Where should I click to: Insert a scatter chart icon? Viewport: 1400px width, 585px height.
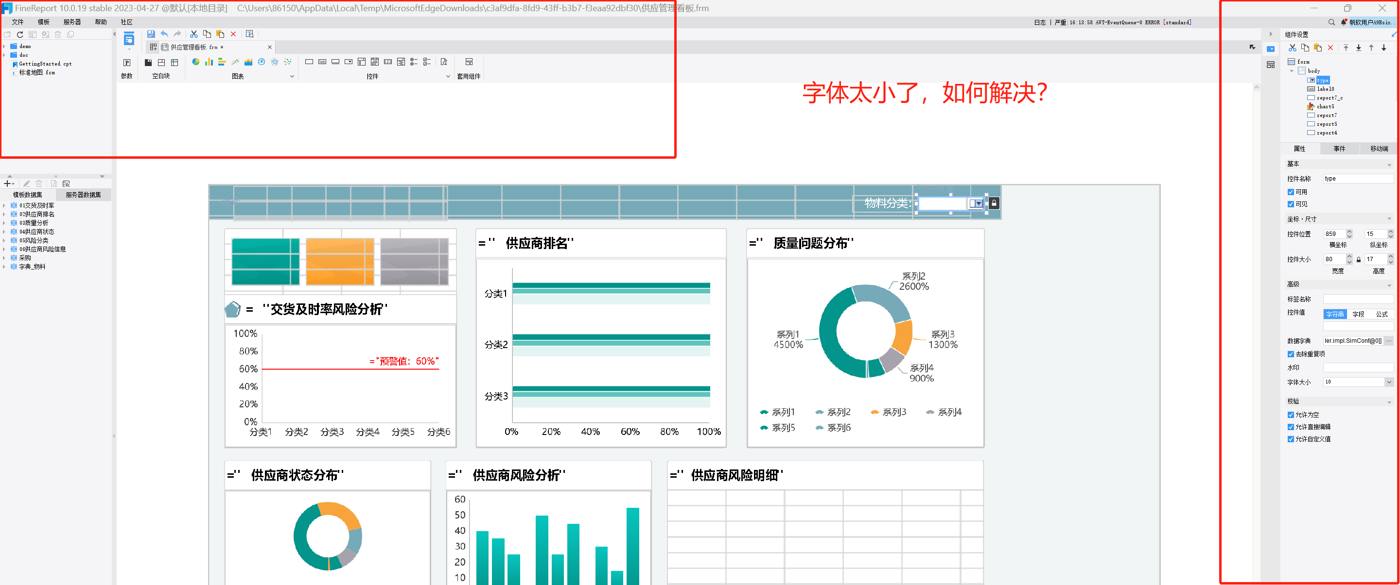click(287, 62)
